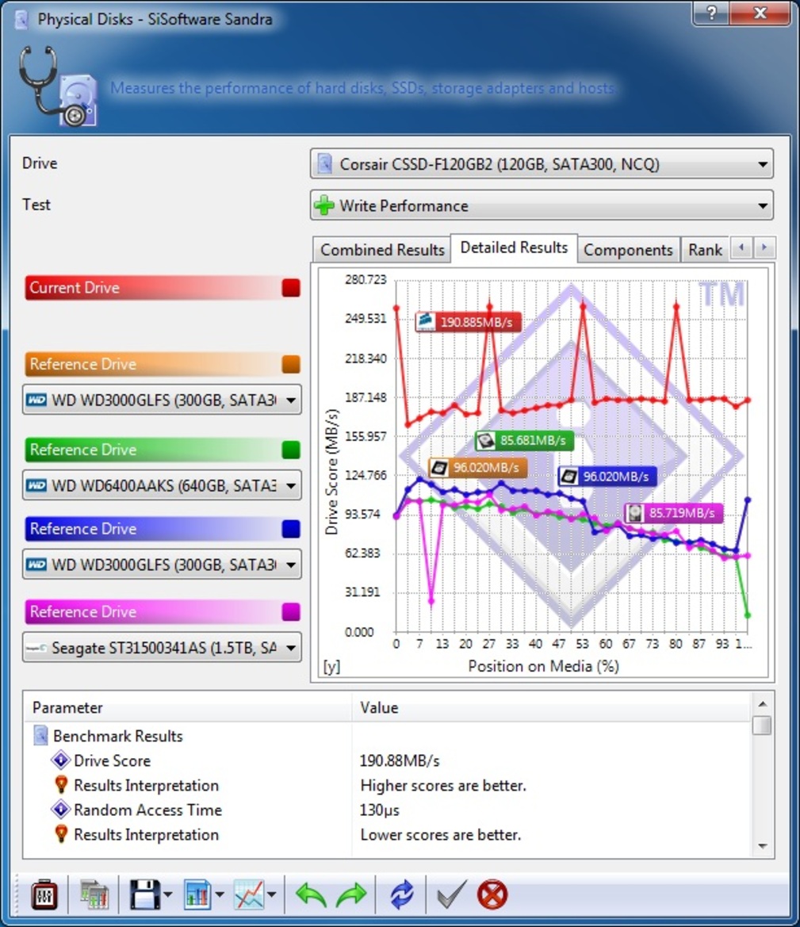
Task: Click the magenta Reference Drive color swatch
Action: 291,612
